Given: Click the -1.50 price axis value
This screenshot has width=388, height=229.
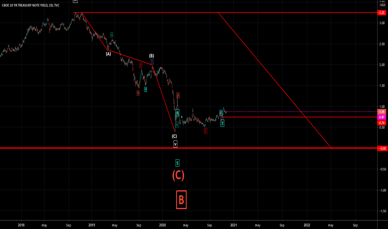Looking at the screenshot, I should [x=383, y=211].
